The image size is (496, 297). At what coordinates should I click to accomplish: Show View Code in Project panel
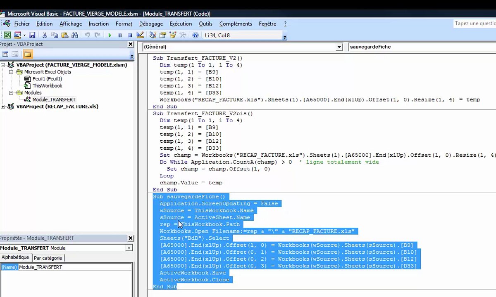[5, 54]
